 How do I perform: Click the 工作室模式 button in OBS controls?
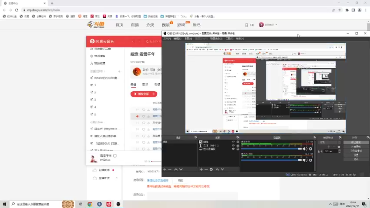pyautogui.click(x=356, y=151)
